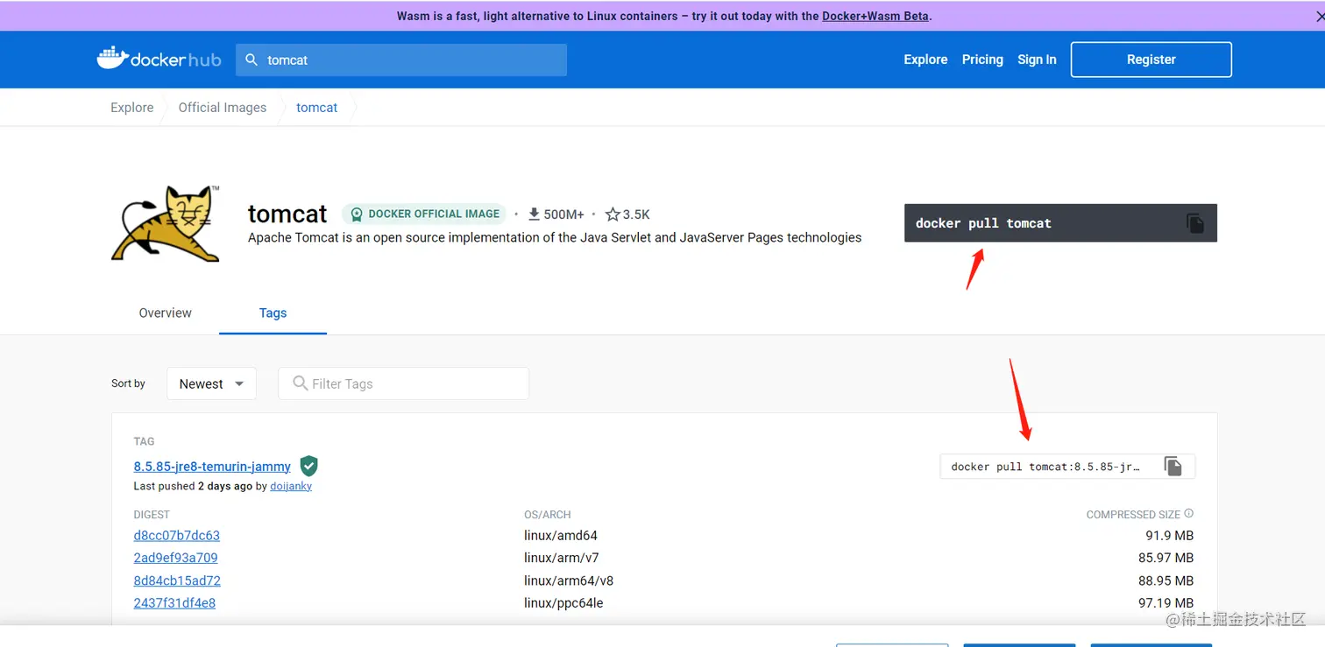1325x647 pixels.
Task: Click the Docker Official Image badge
Action: 424,214
